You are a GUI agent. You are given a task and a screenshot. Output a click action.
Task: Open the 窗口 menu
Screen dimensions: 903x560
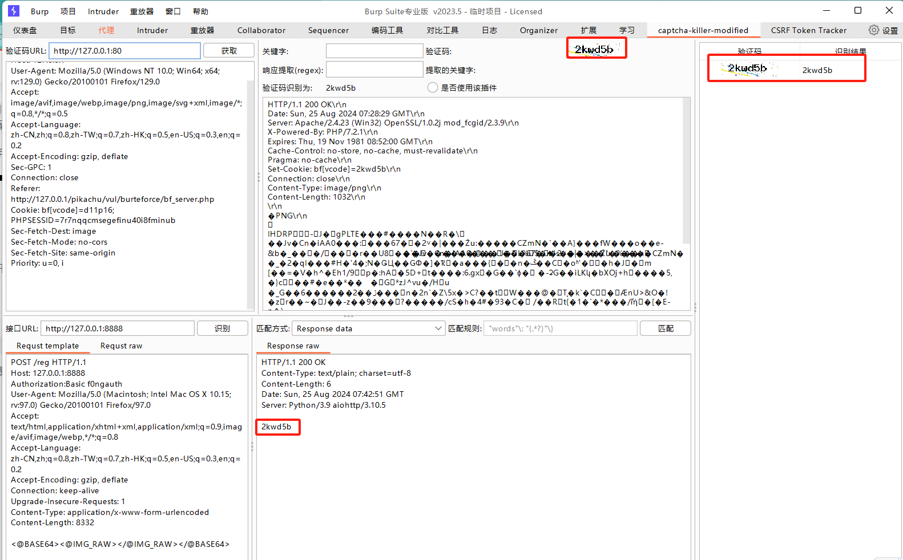tap(173, 11)
